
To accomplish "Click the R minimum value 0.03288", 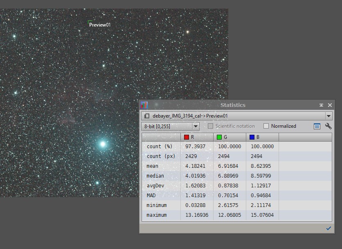I will coord(195,205).
